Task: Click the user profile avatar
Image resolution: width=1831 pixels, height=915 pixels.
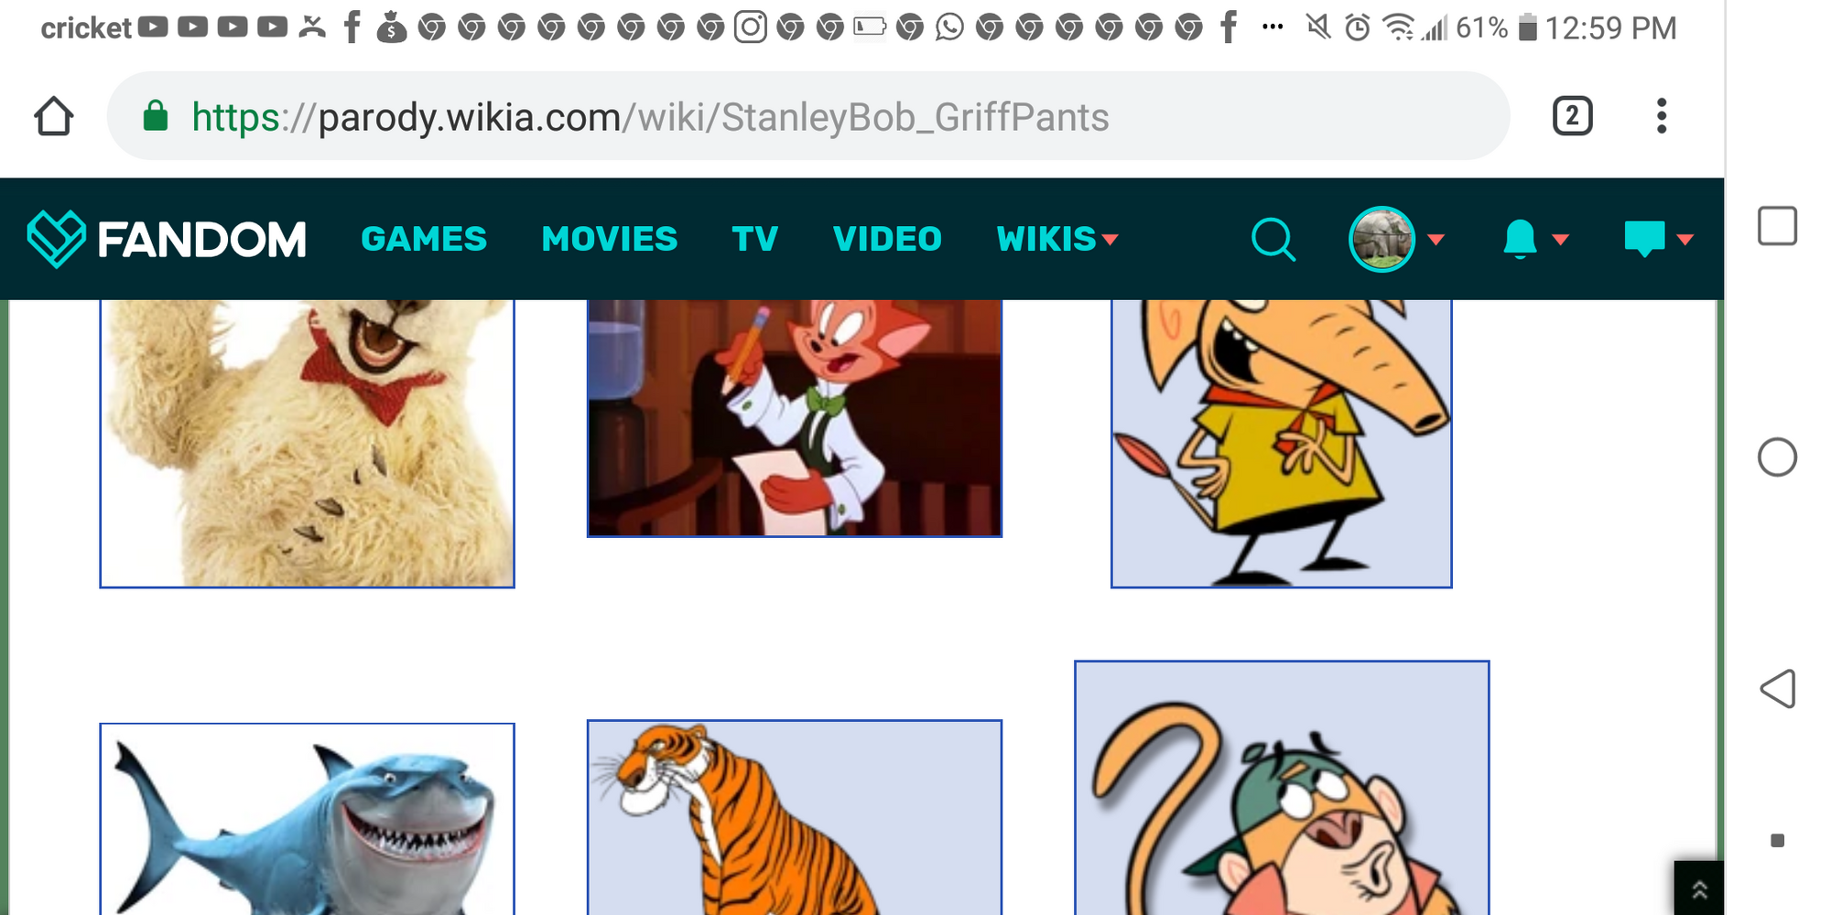Action: click(x=1381, y=239)
